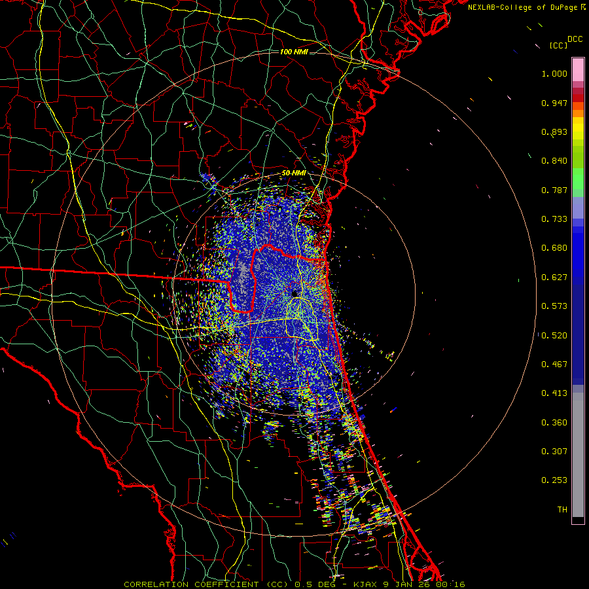Click the 0.733 color scale value
The width and height of the screenshot is (589, 589).
point(554,219)
